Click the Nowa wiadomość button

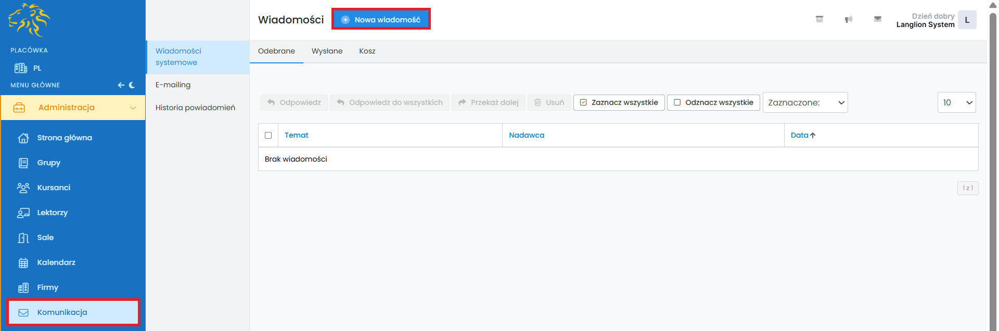click(381, 19)
